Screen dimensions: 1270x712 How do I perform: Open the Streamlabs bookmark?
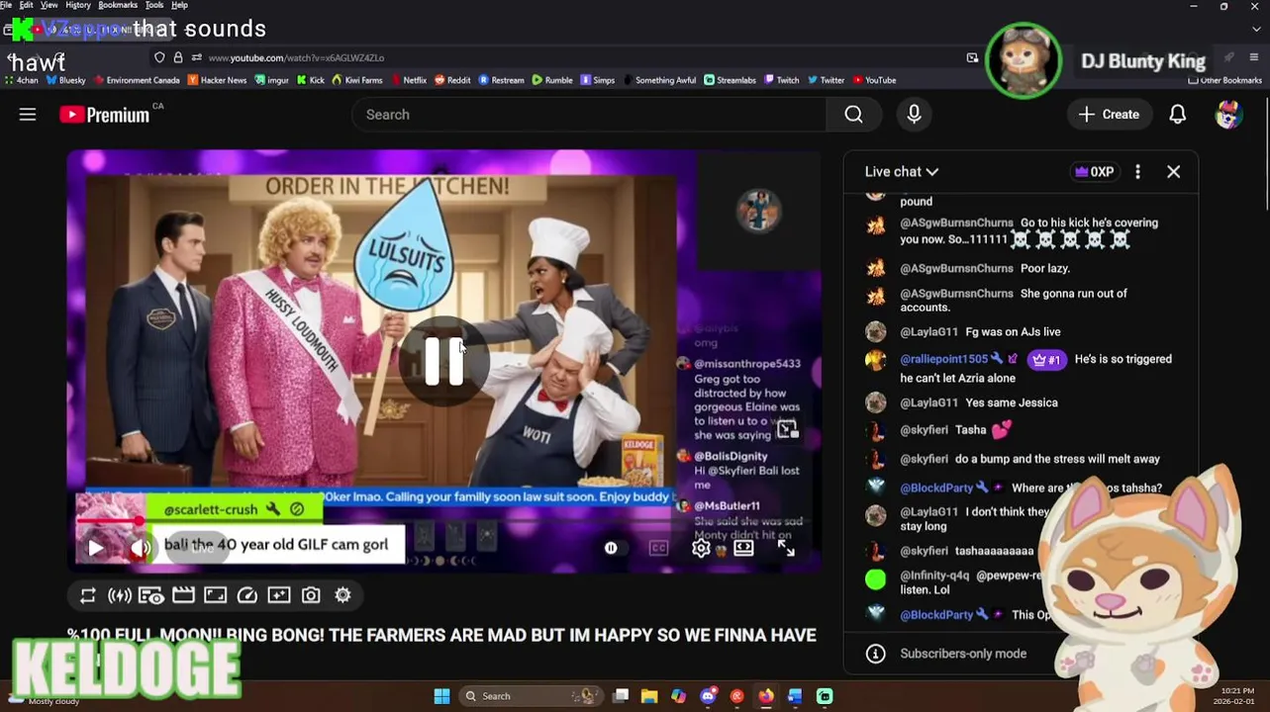pyautogui.click(x=730, y=80)
